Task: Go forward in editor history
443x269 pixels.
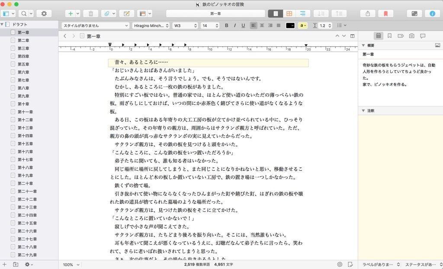Action: click(74, 36)
